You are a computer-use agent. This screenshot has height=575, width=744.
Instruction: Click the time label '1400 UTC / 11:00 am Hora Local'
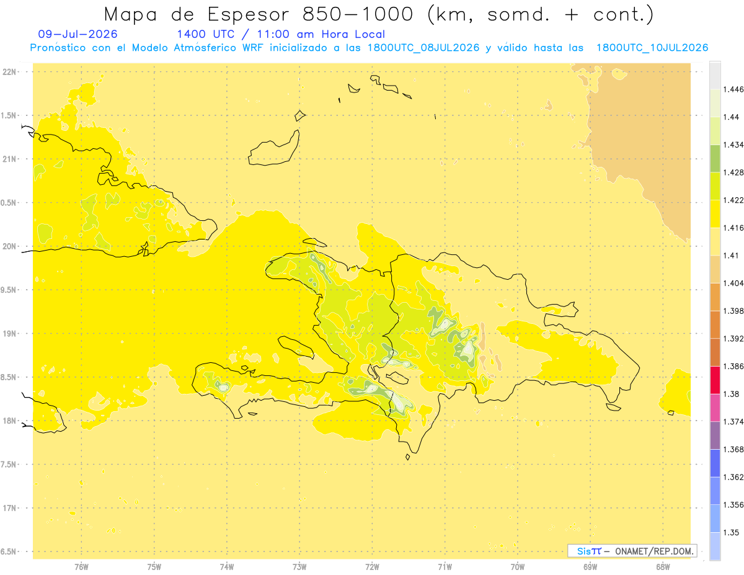coord(281,34)
